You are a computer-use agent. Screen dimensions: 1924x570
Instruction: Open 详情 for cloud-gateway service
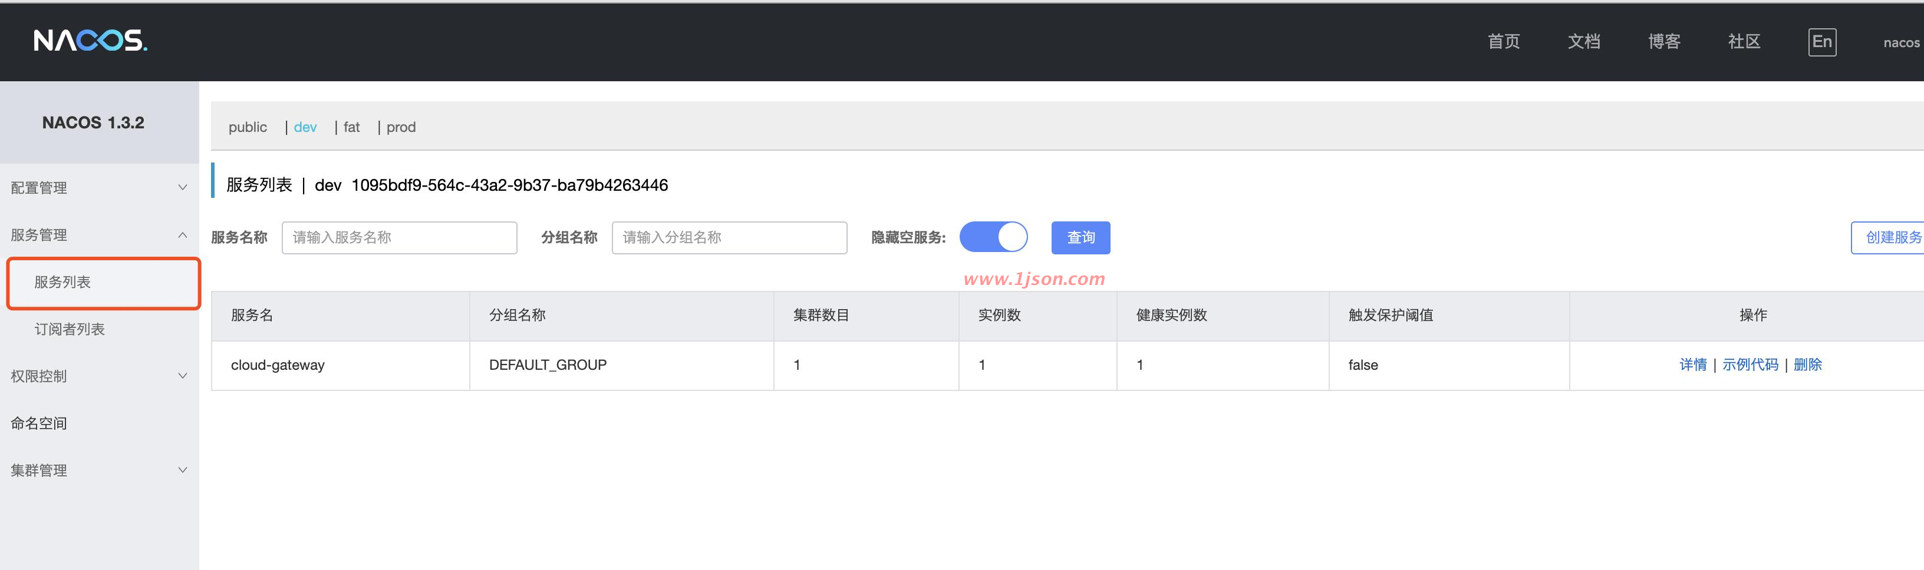point(1692,365)
